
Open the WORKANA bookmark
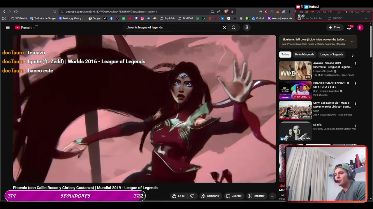19,18
